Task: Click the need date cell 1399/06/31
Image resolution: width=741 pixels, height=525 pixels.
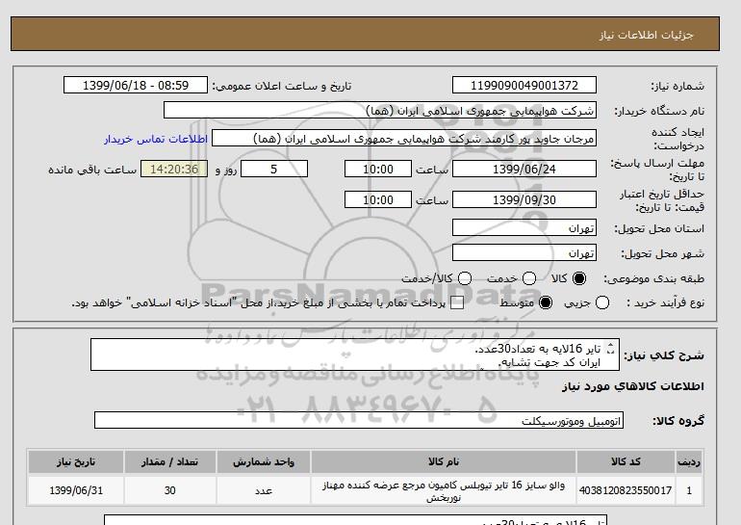Action: [76, 490]
